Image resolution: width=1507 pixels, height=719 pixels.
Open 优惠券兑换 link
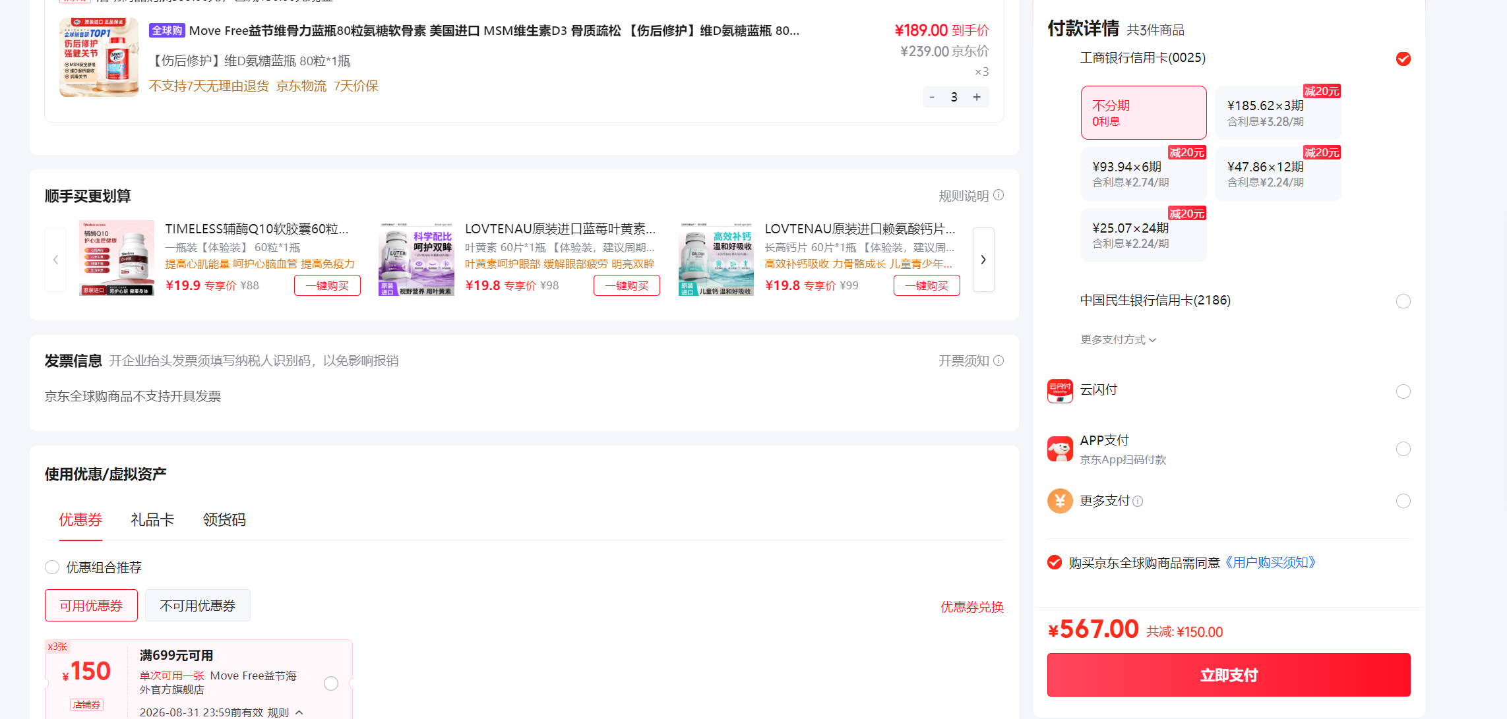tap(972, 607)
